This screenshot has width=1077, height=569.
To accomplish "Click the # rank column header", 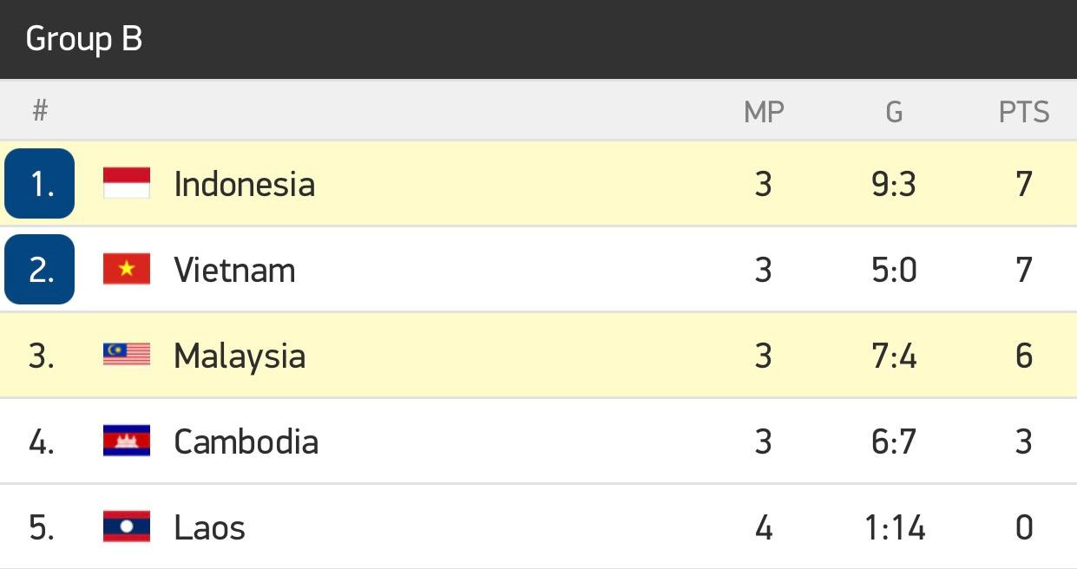I will pyautogui.click(x=40, y=111).
